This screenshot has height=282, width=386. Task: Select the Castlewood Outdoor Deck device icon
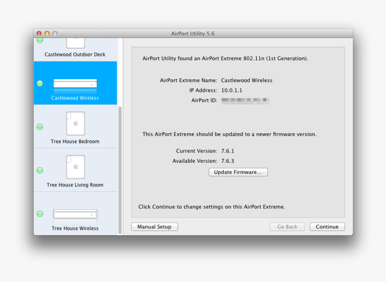(75, 43)
